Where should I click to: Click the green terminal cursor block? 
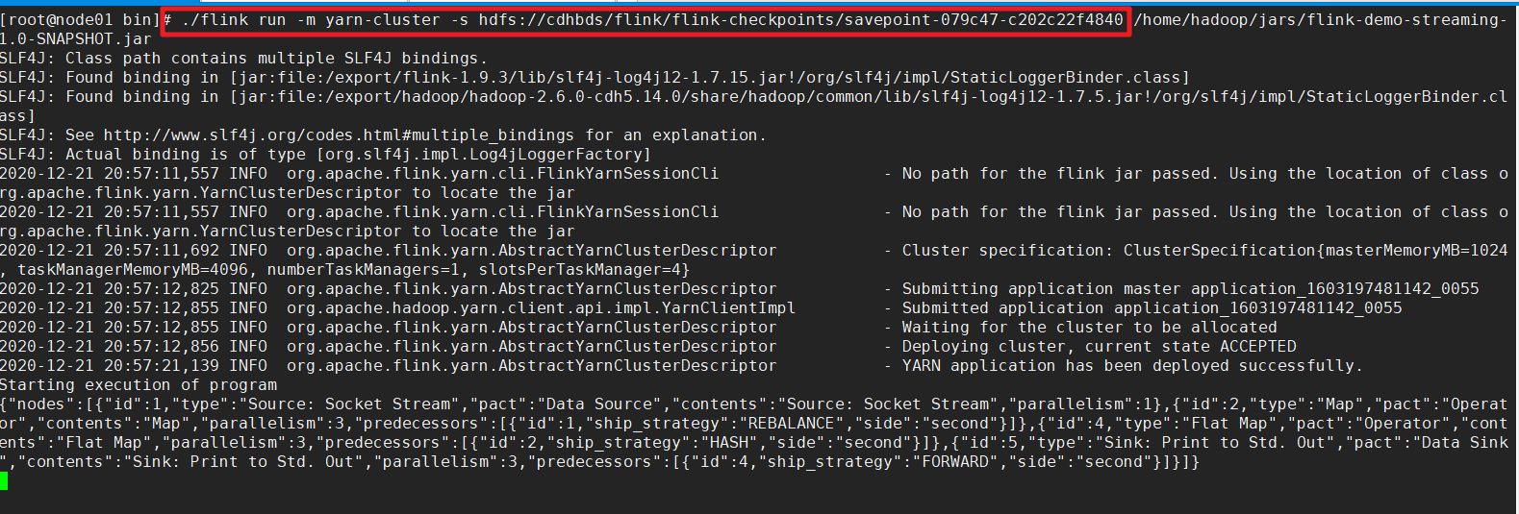pyautogui.click(x=4, y=480)
